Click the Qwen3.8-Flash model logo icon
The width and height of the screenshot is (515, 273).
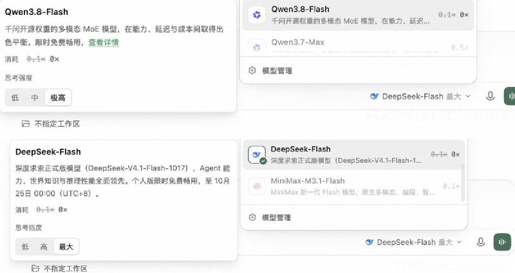[x=257, y=15]
